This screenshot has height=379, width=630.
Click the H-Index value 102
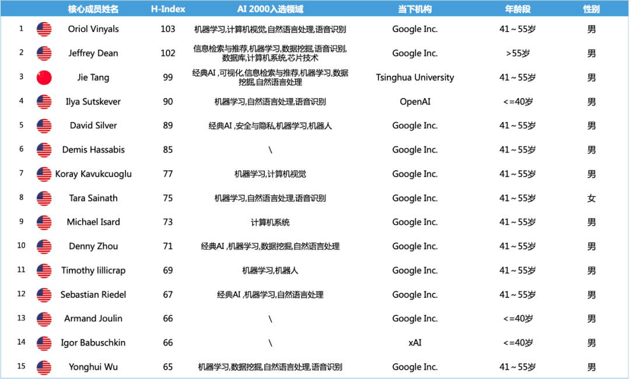168,53
